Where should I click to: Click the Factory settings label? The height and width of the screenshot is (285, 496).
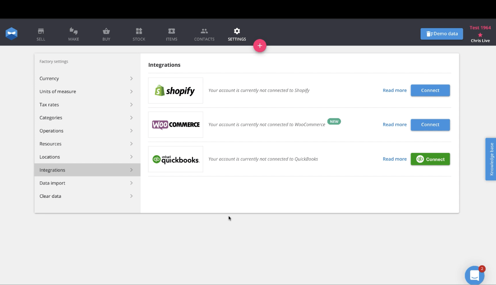coord(54,61)
